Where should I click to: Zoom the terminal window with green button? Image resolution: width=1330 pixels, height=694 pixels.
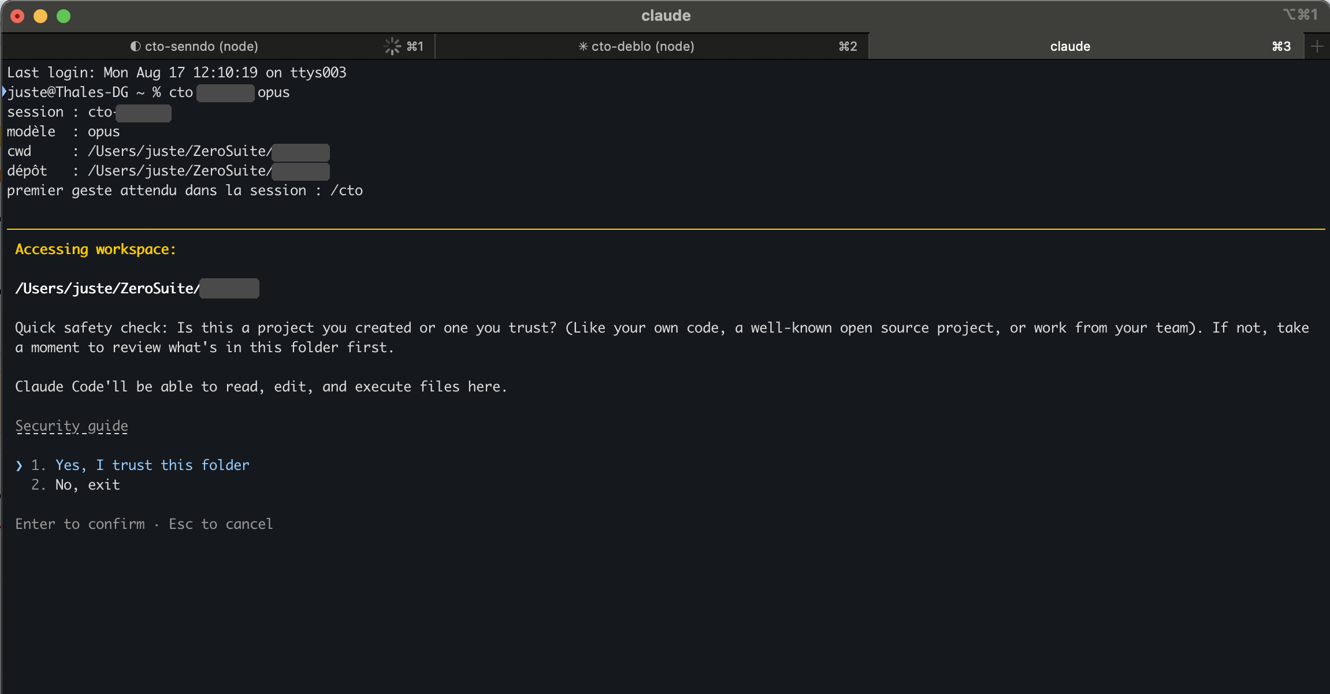[x=64, y=16]
